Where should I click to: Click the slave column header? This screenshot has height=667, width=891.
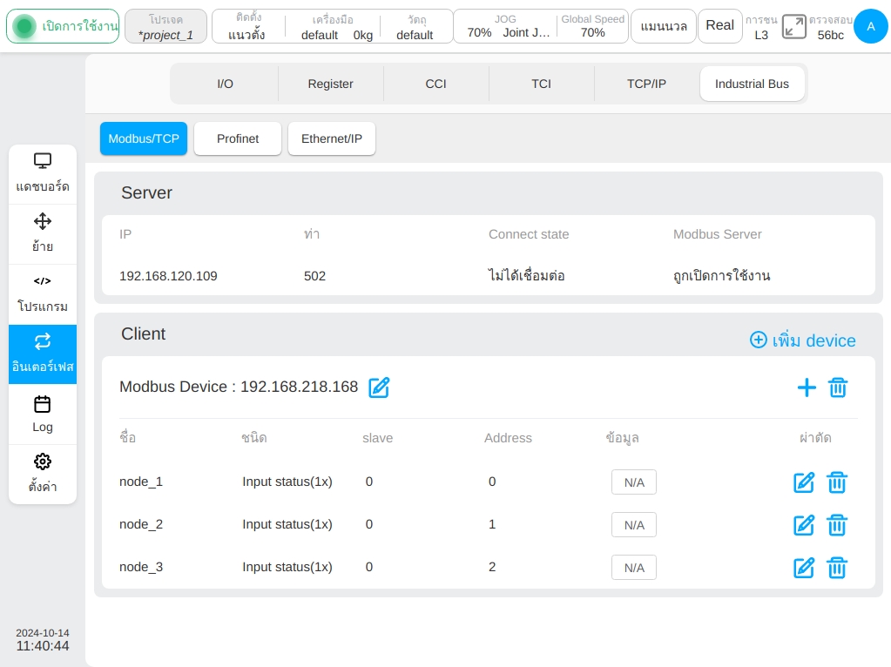click(378, 438)
